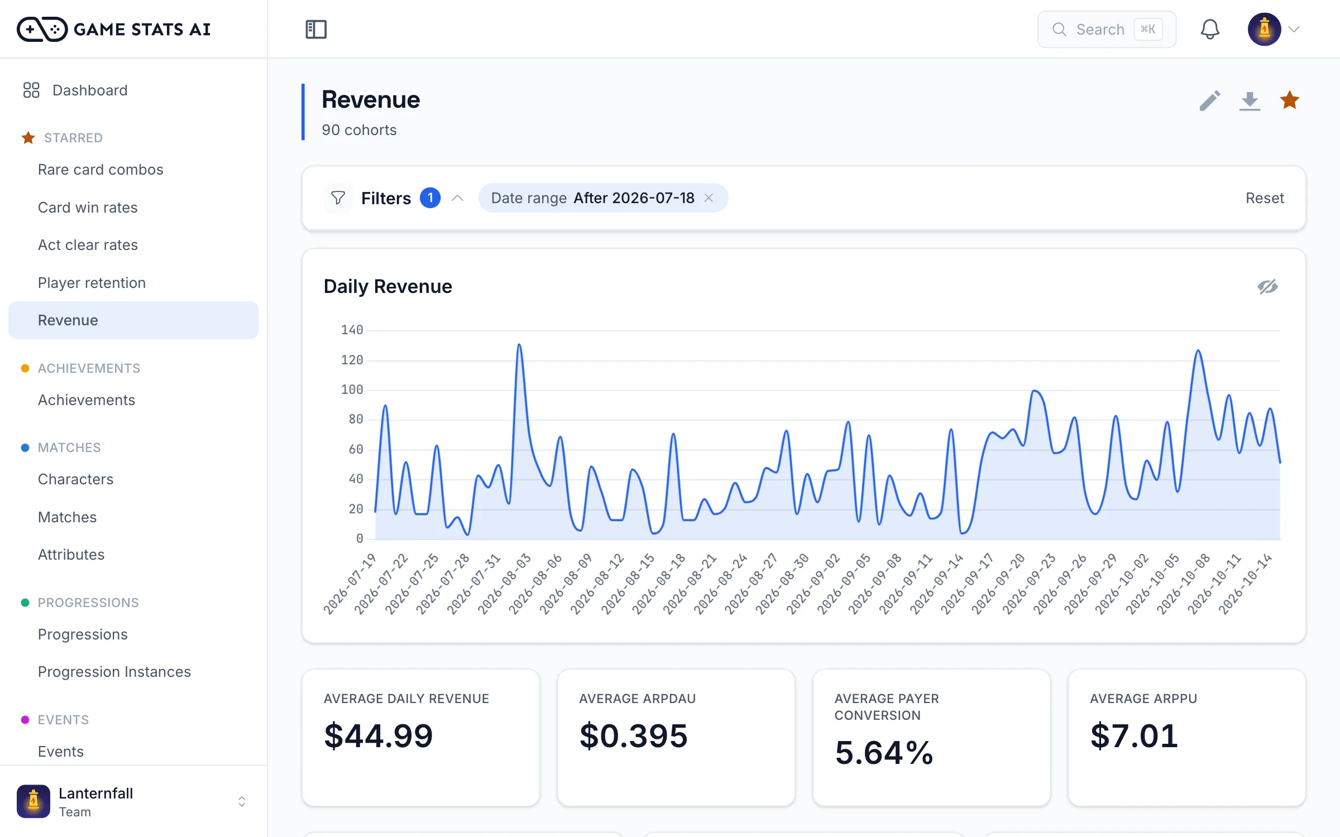Click the filter count badge 1
This screenshot has height=837, width=1340.
coord(430,198)
